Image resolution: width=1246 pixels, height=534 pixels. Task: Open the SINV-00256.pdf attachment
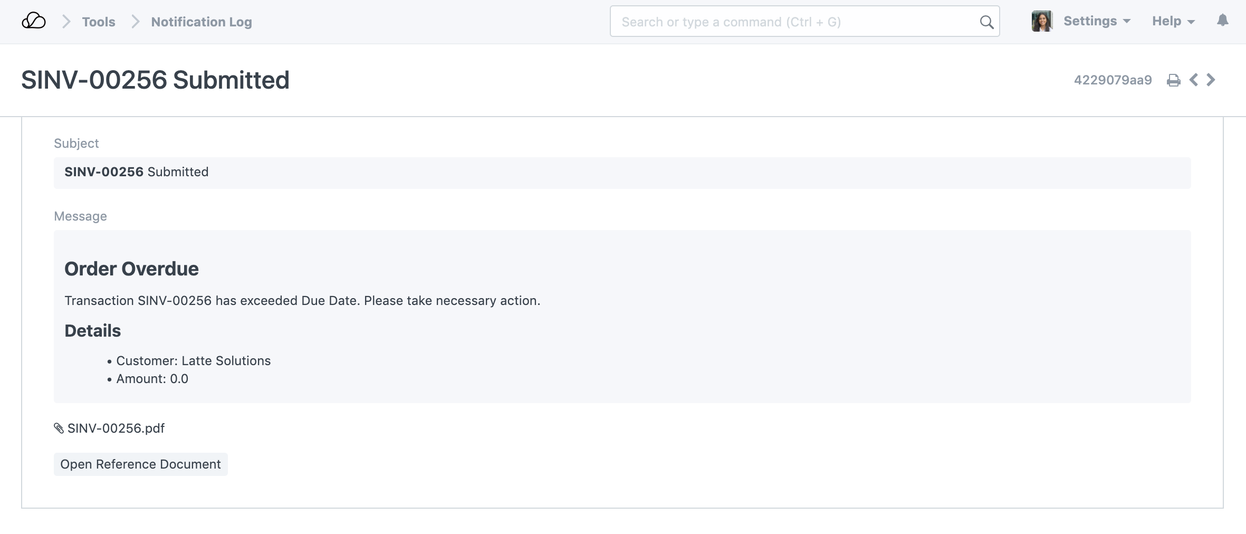tap(116, 428)
